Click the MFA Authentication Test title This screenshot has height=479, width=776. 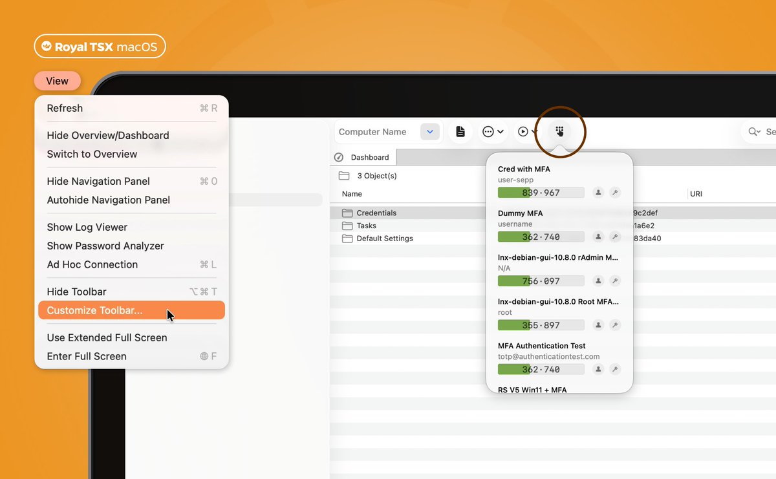click(541, 346)
